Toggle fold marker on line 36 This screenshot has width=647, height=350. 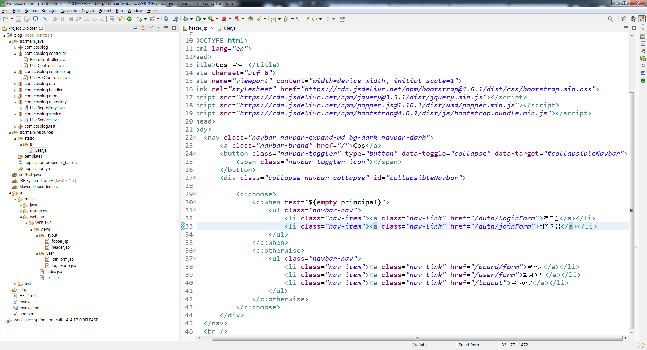point(195,250)
